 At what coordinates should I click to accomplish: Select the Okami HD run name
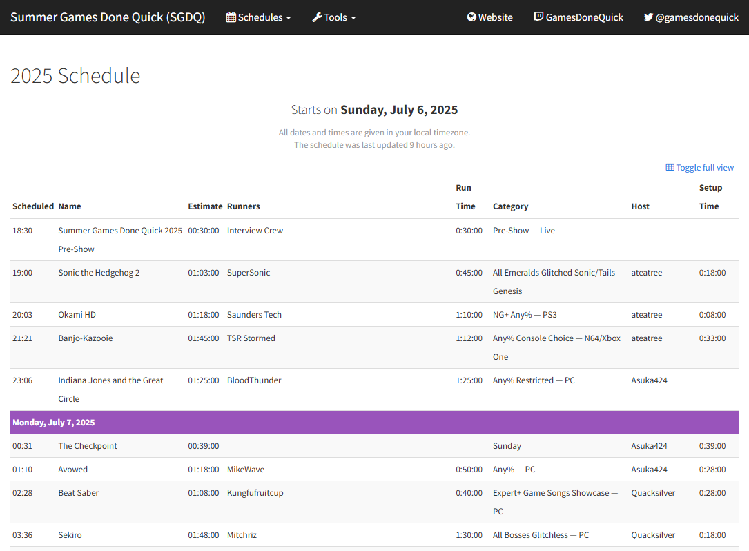point(77,314)
